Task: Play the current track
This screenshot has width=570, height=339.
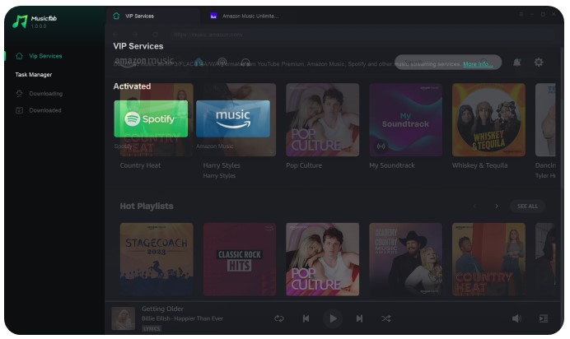Action: pyautogui.click(x=333, y=318)
